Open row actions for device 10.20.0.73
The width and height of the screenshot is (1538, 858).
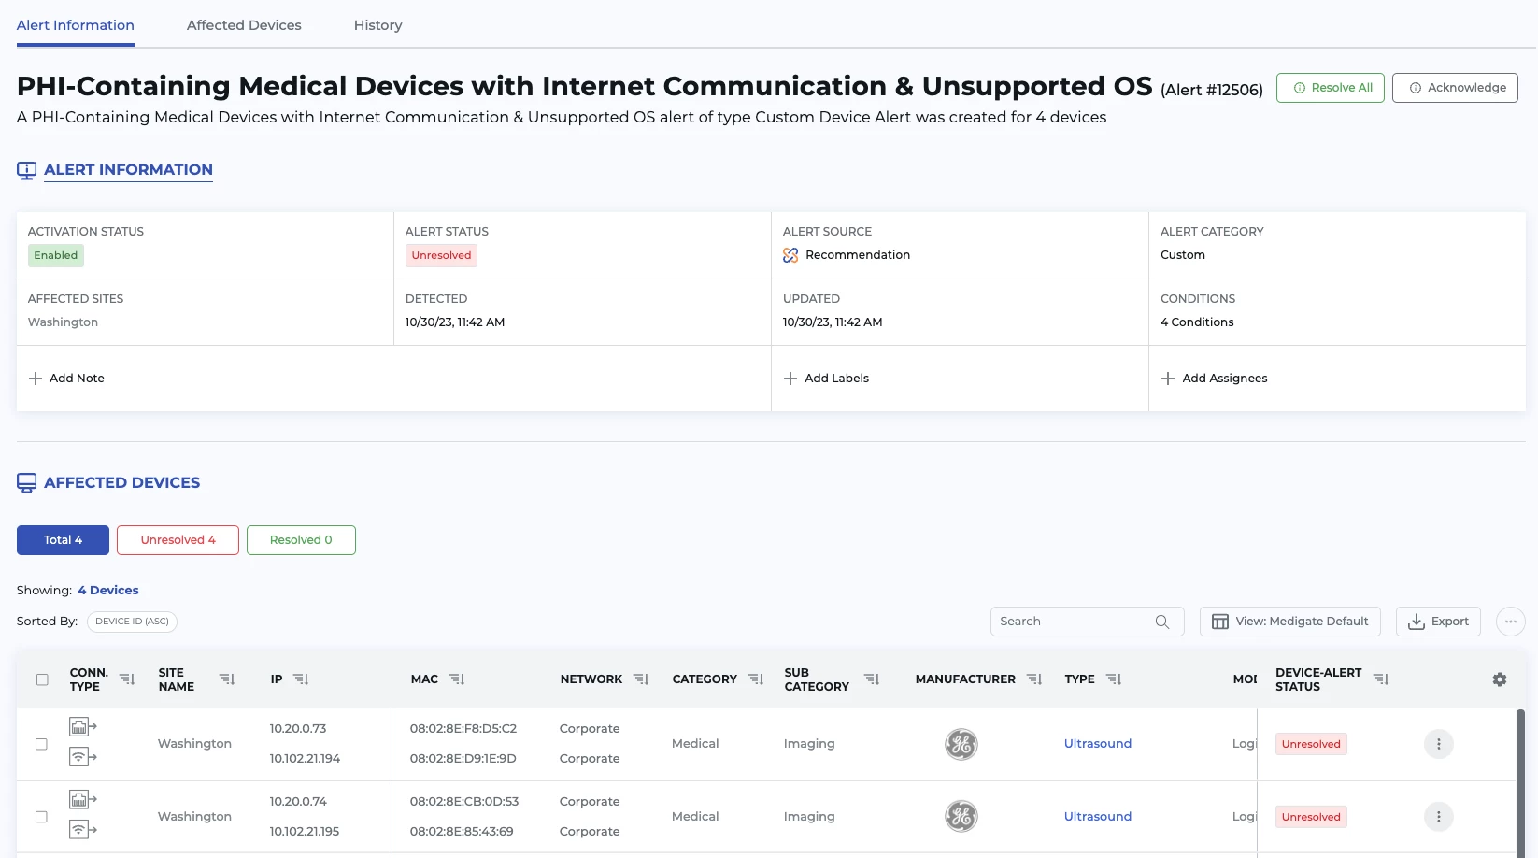(x=1438, y=744)
